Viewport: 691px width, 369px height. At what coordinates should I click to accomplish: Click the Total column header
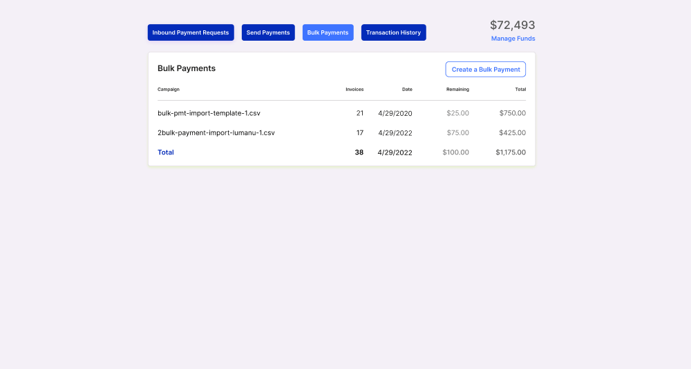pyautogui.click(x=520, y=89)
